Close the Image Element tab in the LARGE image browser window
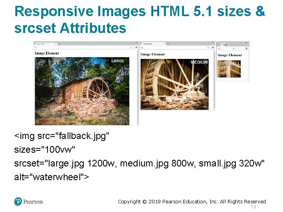Image resolution: width=283 pixels, height=212 pixels. point(55,44)
